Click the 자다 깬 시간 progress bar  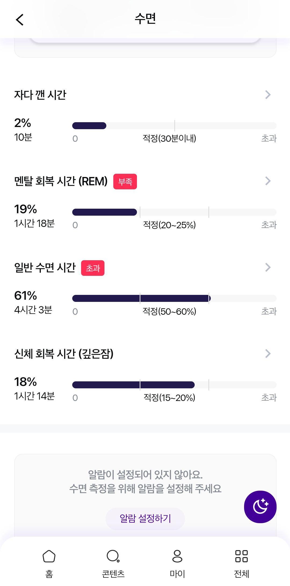click(x=174, y=126)
